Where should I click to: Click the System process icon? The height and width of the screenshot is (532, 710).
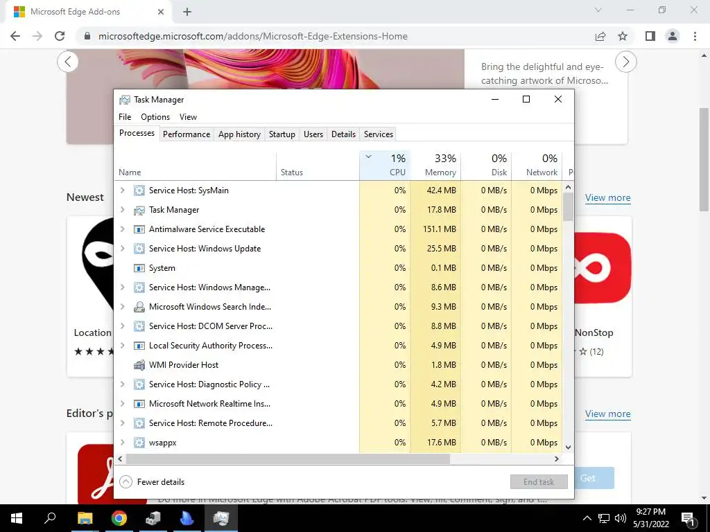139,268
